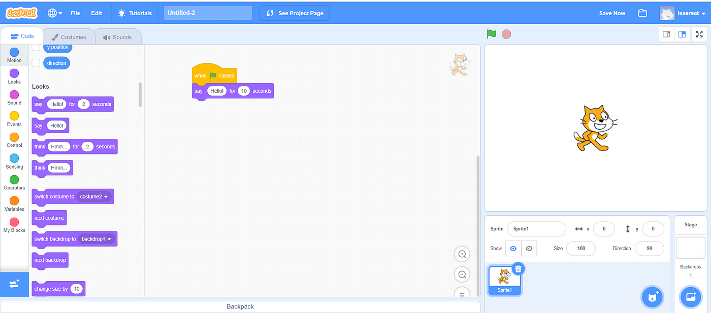Click the Sprite name field Sprite1

[x=536, y=229]
